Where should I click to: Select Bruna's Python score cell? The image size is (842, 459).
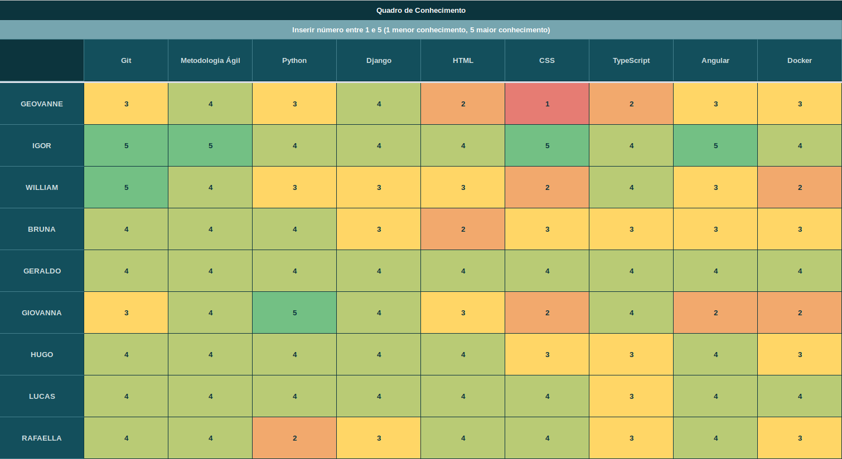[294, 229]
